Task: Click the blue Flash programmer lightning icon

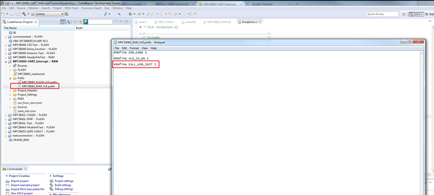Action: 106,14
